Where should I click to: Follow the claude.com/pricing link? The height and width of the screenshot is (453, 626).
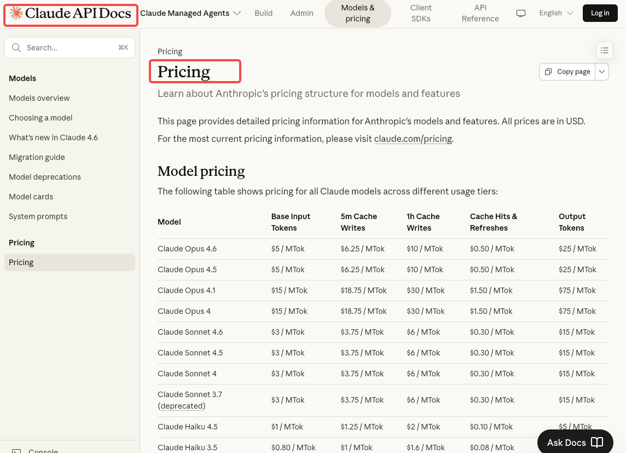[413, 139]
